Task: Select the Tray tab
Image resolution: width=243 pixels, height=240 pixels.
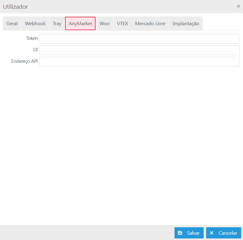Action: 57,24
